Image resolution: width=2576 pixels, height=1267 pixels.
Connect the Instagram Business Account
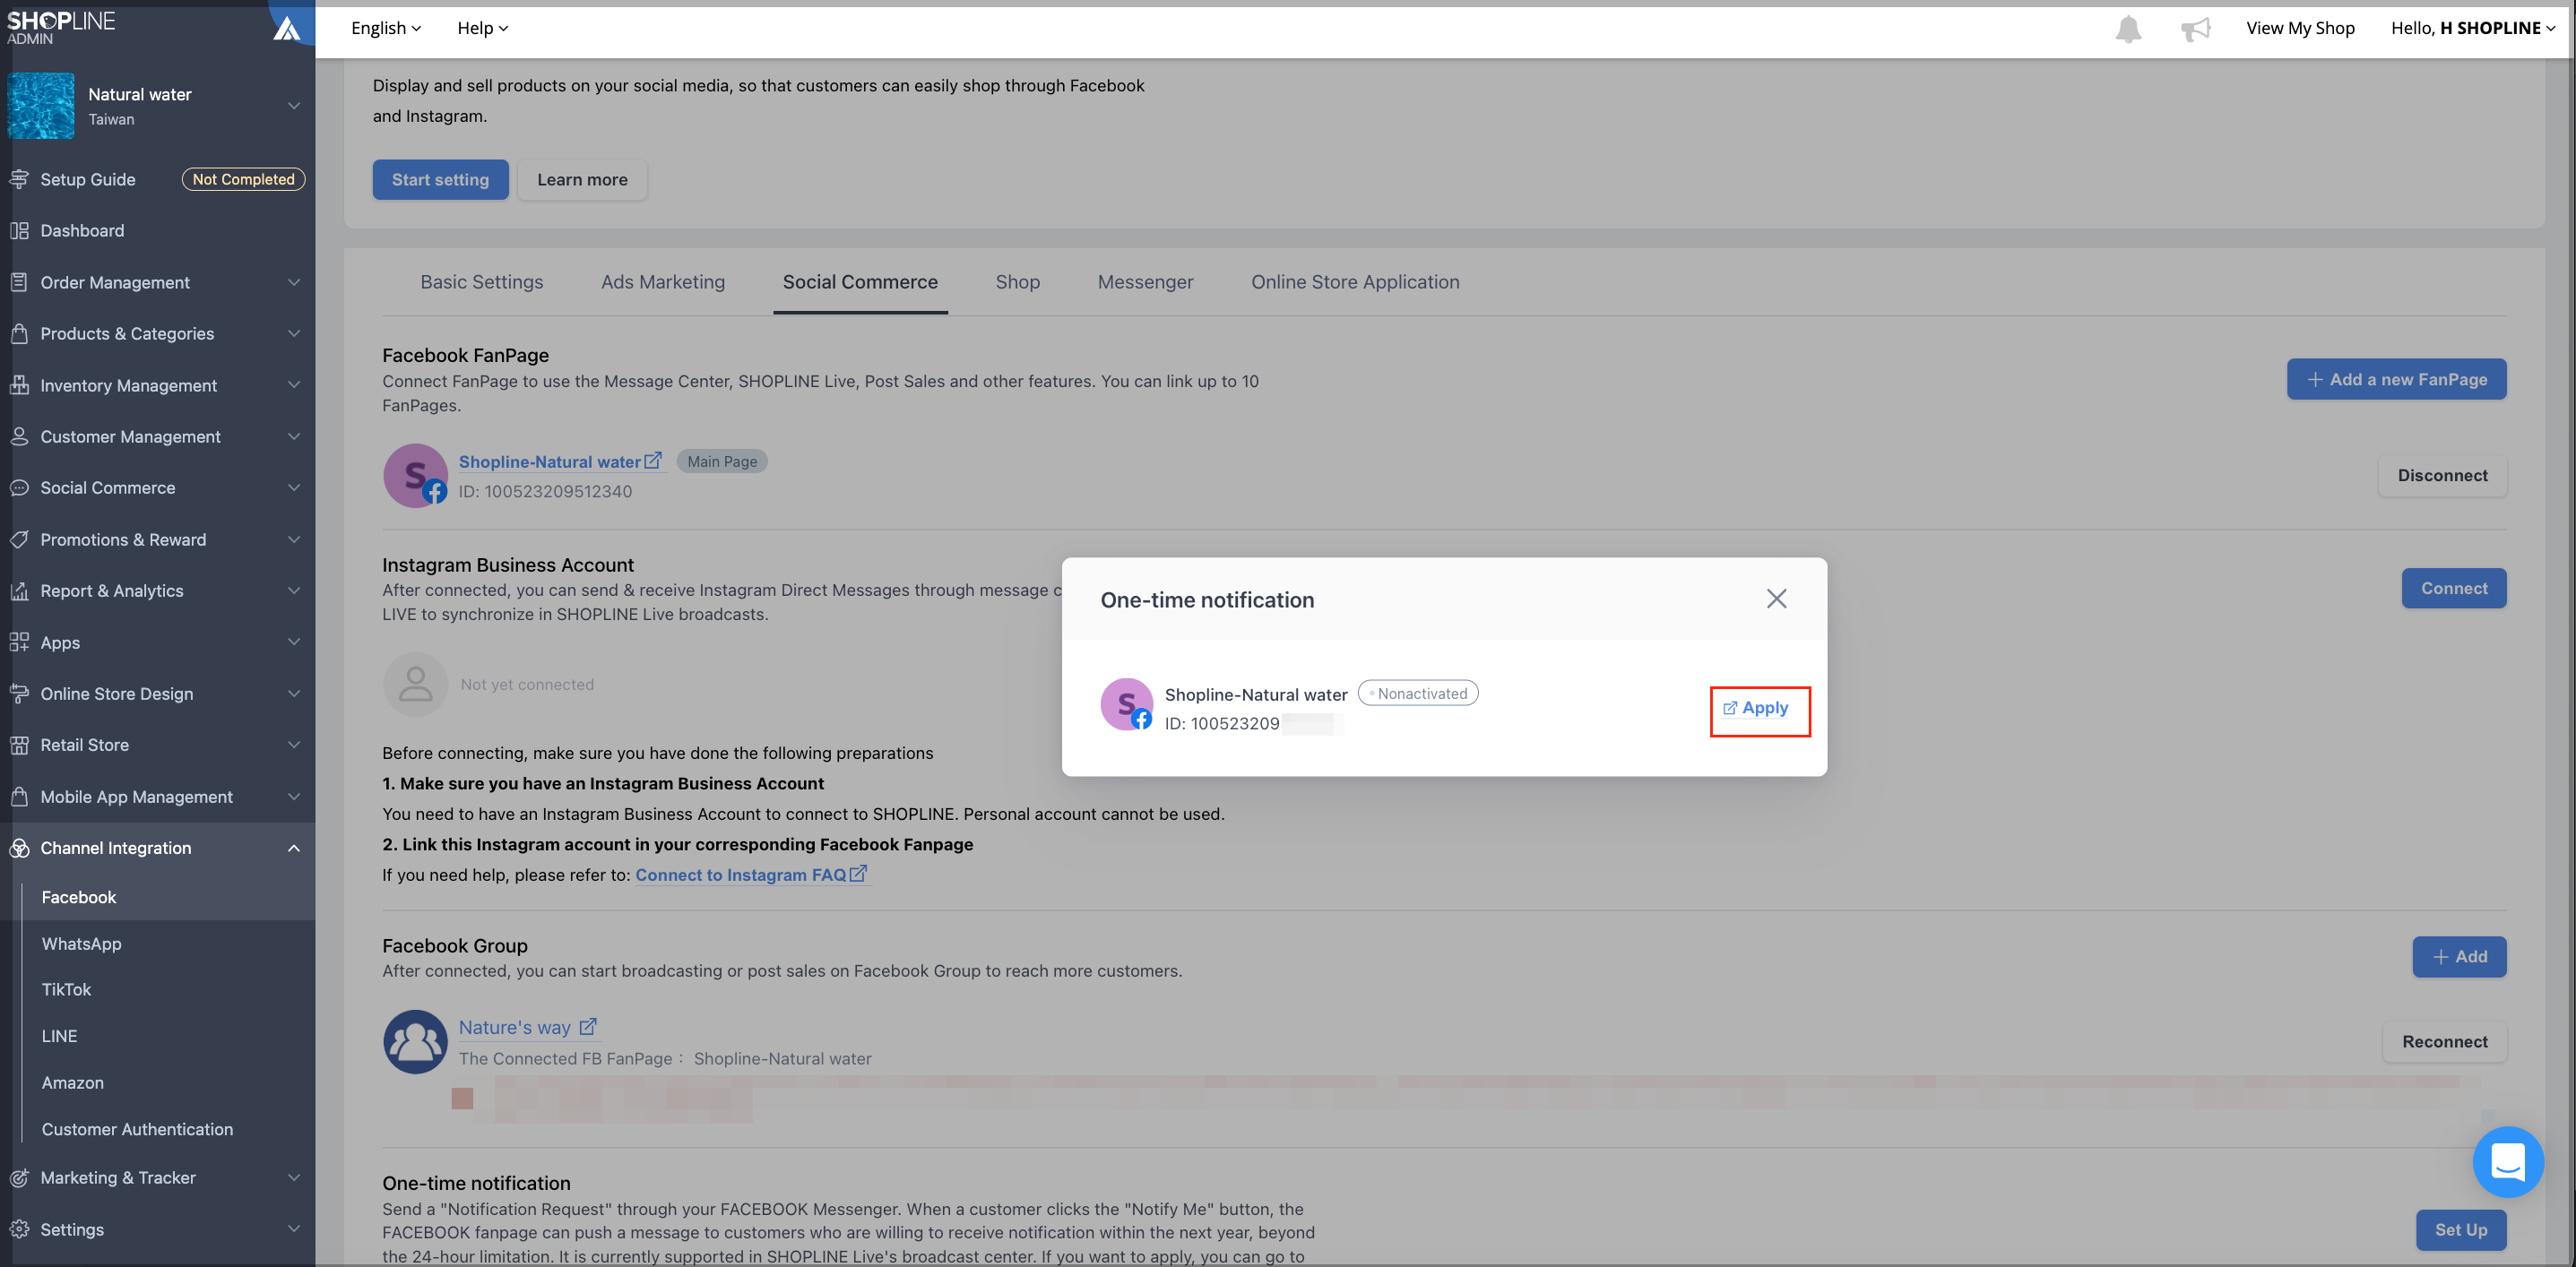2454,589
